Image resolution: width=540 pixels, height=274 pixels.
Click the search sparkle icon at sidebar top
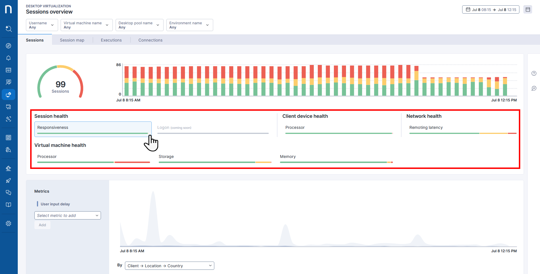click(x=8, y=29)
